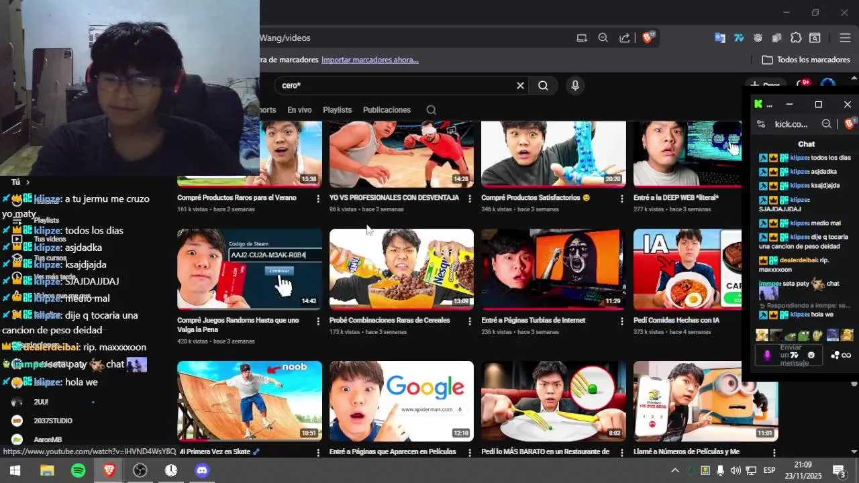This screenshot has width=859, height=483.
Task: Click the skate ramp noob video thumbnail
Action: [250, 400]
